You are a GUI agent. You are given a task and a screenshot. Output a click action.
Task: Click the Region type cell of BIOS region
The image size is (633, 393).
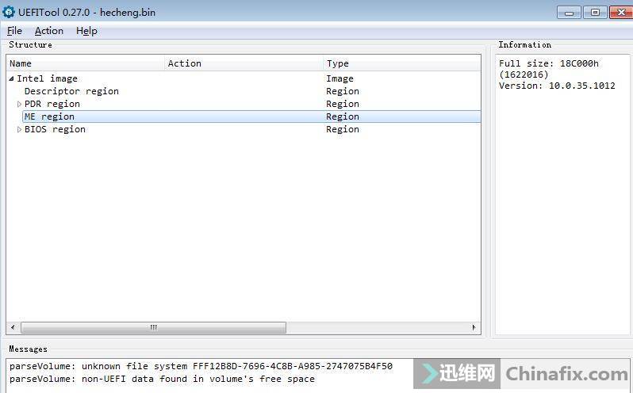(x=343, y=129)
